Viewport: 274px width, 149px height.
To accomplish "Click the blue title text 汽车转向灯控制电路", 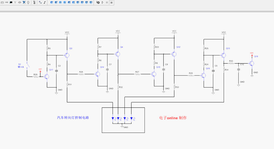I will (73, 118).
